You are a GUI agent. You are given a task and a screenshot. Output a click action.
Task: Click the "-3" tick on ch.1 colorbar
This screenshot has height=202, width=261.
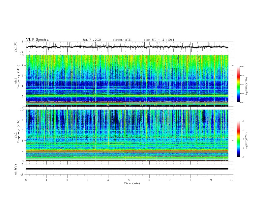click(x=243, y=66)
